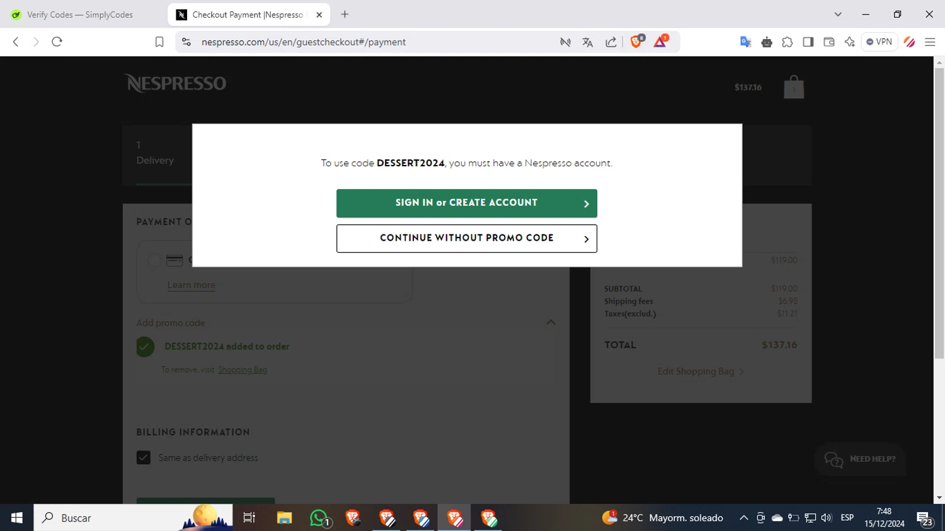This screenshot has height=531, width=945.
Task: Click Edit Shopping Bag link
Action: 701,372
